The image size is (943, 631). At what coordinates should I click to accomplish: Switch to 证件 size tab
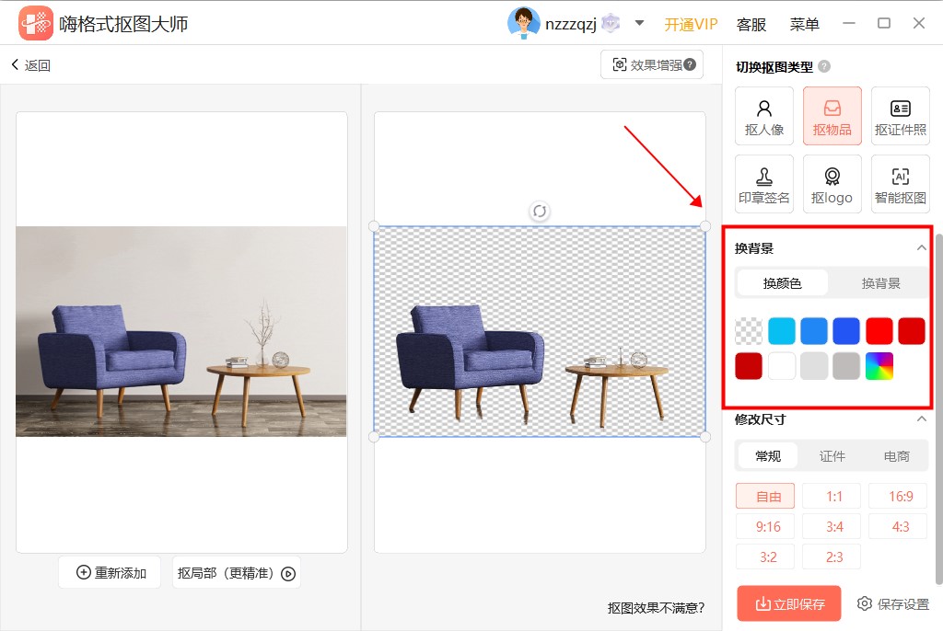(832, 456)
